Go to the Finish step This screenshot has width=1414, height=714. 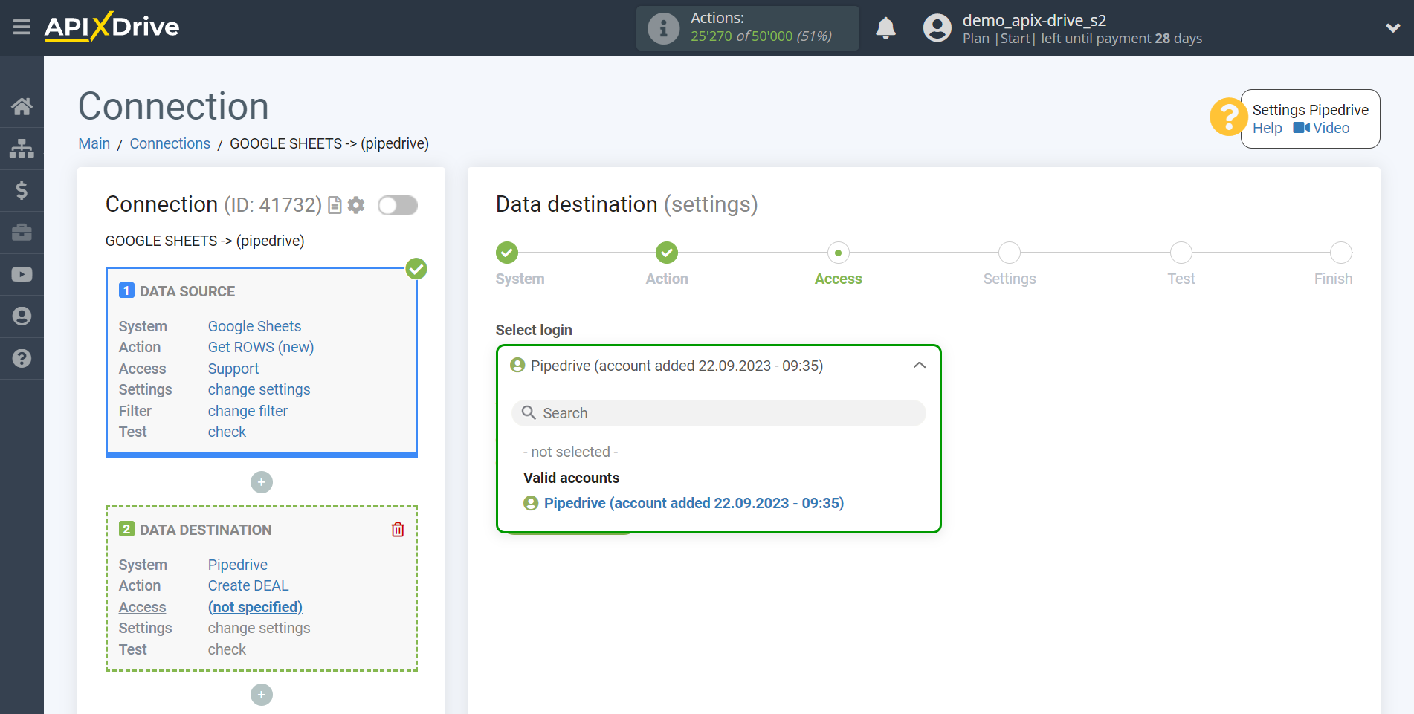1341,253
